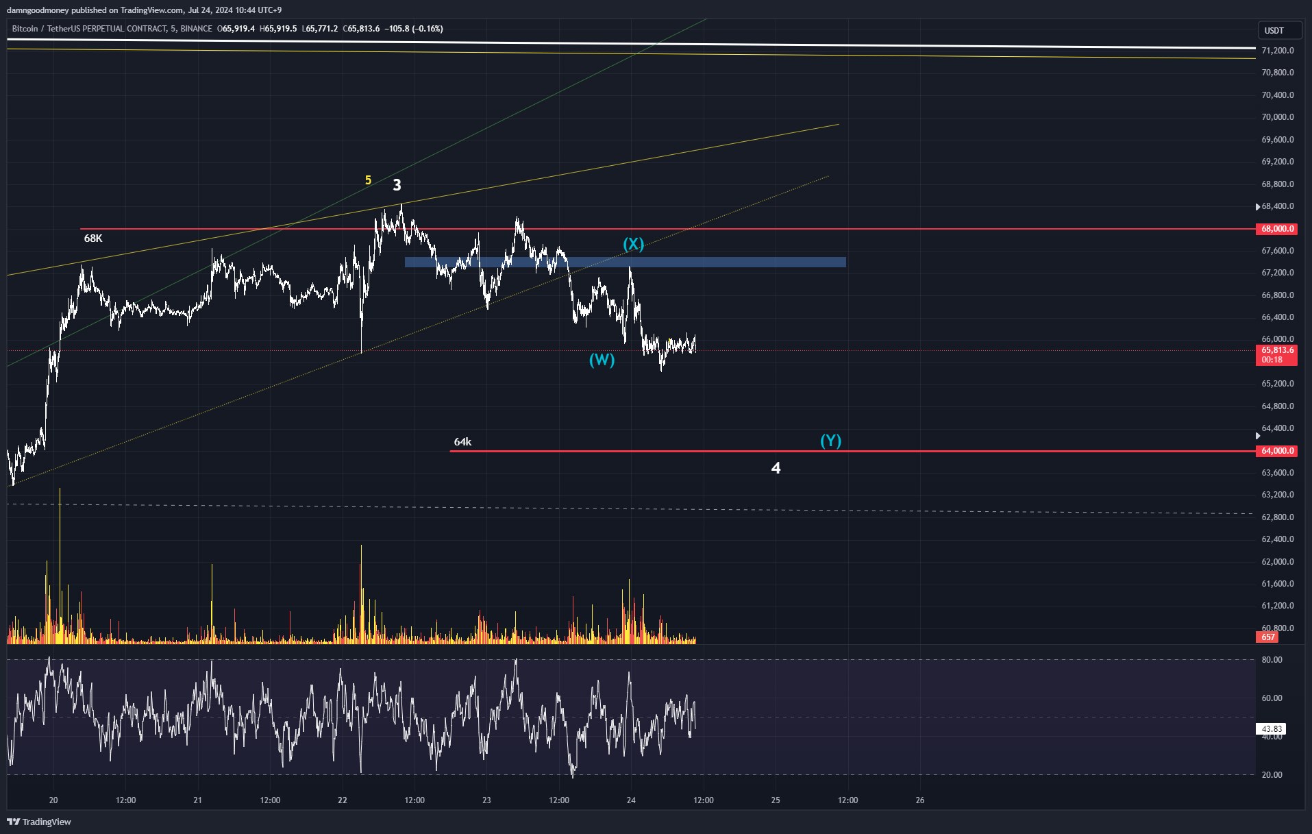Click the publisher line 'damngoodmoney published on TradingView.com'

[95, 10]
